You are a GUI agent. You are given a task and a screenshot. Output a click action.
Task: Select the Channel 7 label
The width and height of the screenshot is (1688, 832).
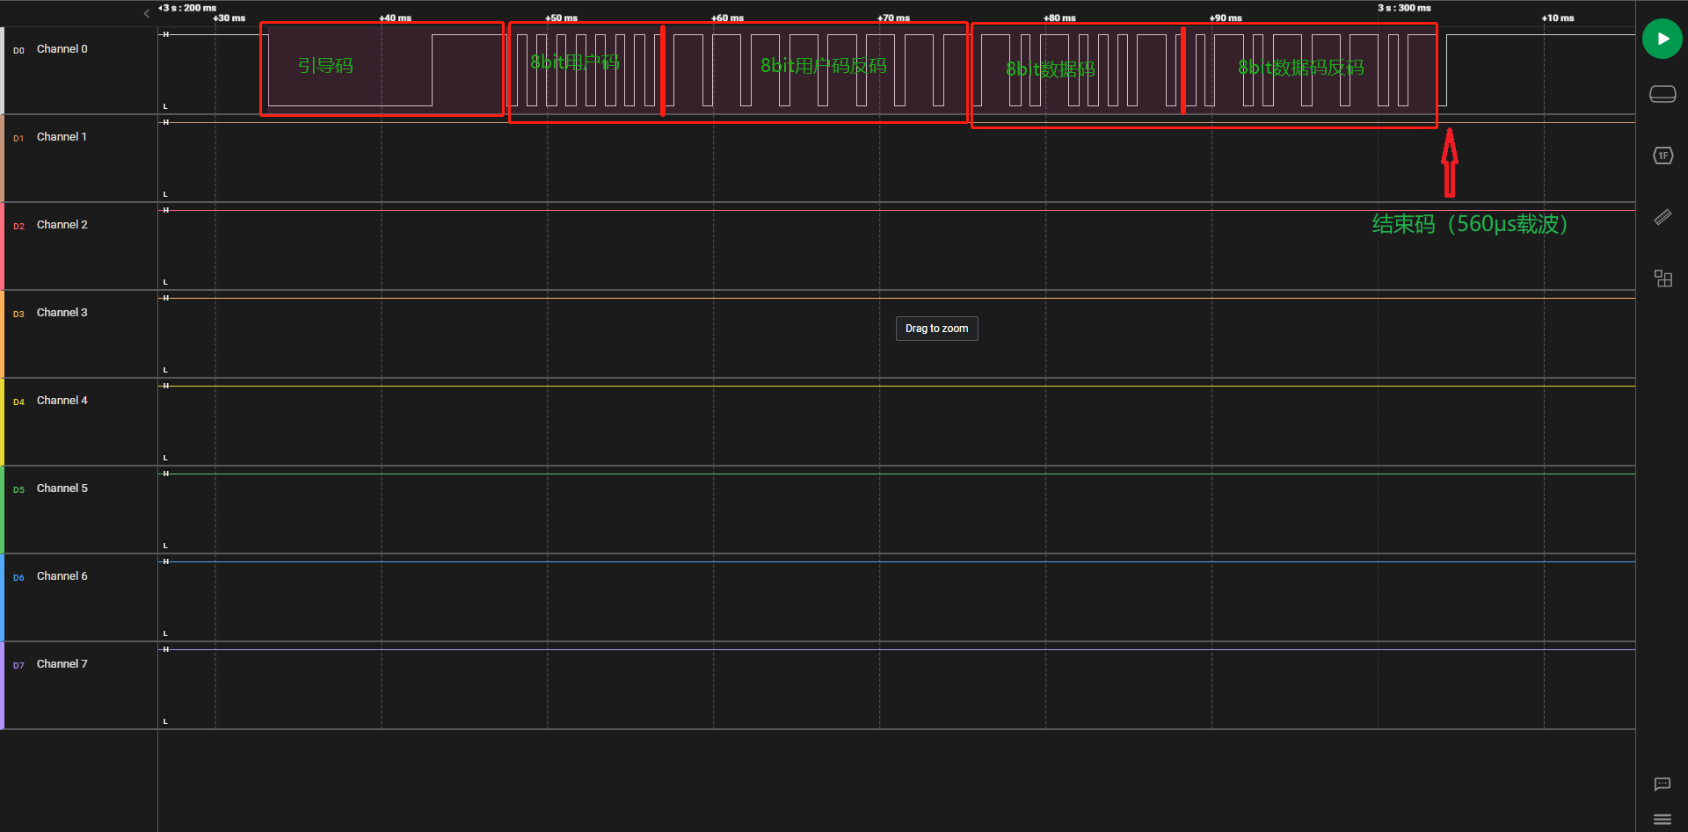[62, 664]
